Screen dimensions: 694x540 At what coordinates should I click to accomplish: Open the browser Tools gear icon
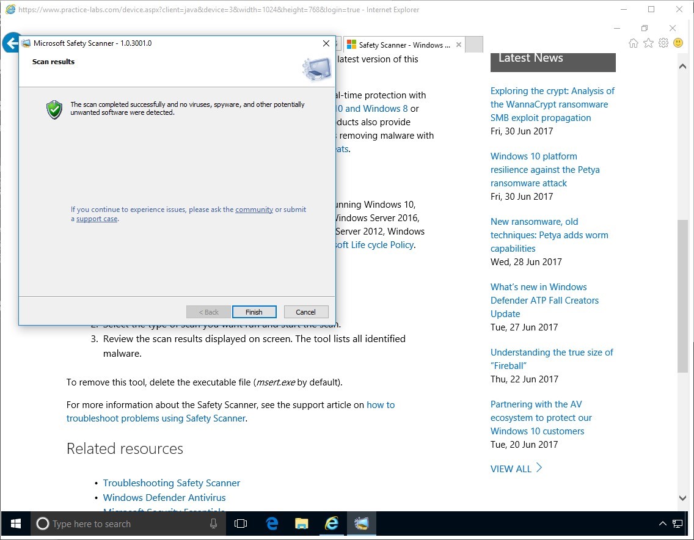pyautogui.click(x=663, y=43)
